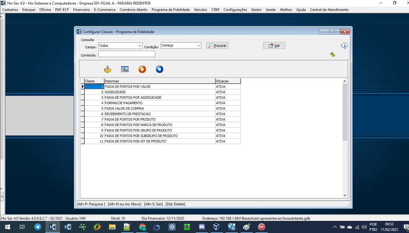Viewport: 409px width, 233px height.
Task: Select FAIXA DE PONTOS POR SUBGRUPO DE PRODUTO
Action: 160,136
